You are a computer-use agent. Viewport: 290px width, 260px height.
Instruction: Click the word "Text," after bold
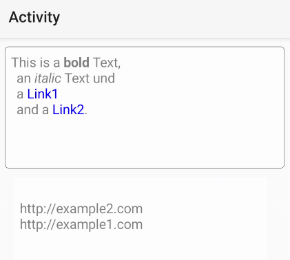(x=107, y=63)
